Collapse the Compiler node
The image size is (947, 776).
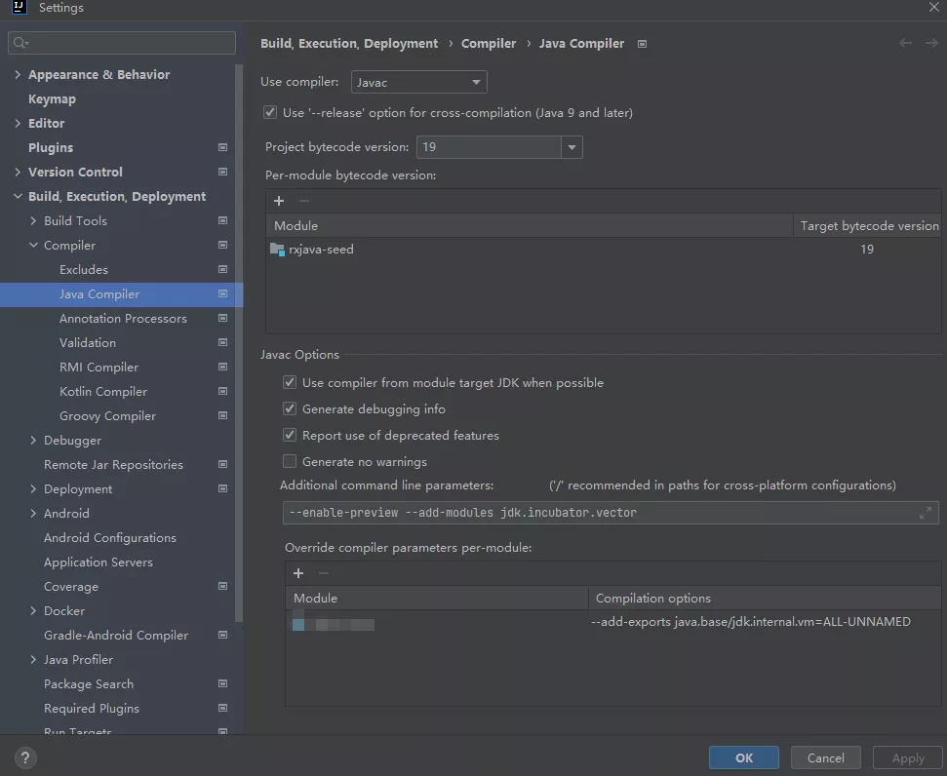pyautogui.click(x=33, y=245)
